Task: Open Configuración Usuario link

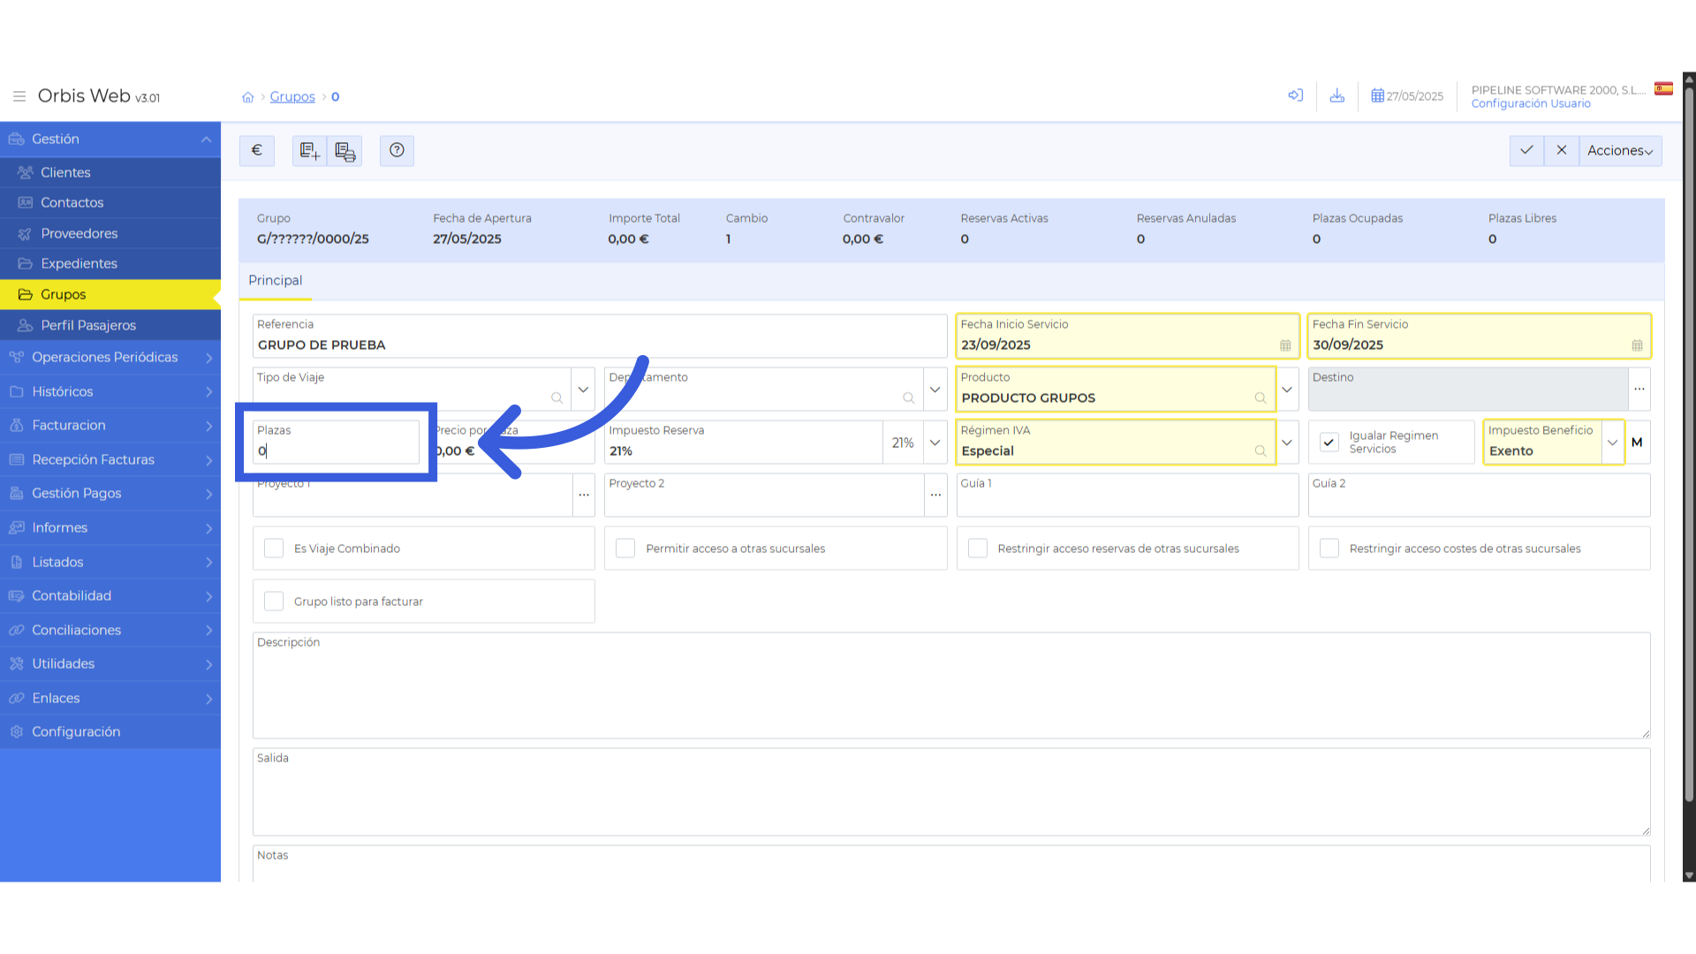Action: point(1531,103)
